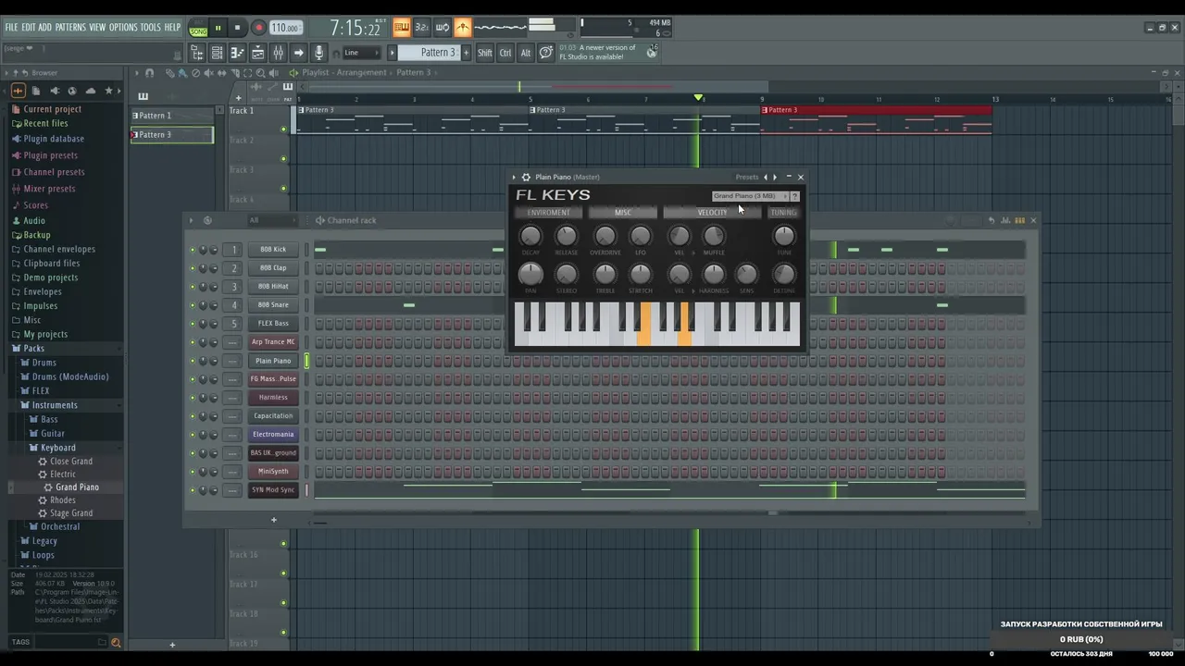
Task: Mute the FLEX Bass channel LED
Action: pos(193,324)
